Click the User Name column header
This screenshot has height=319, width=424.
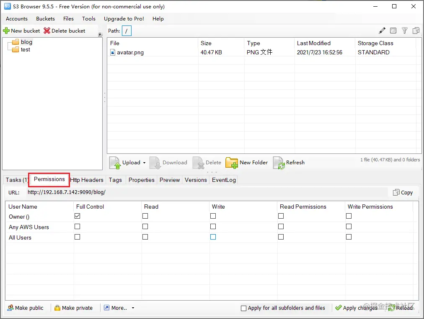(39, 207)
